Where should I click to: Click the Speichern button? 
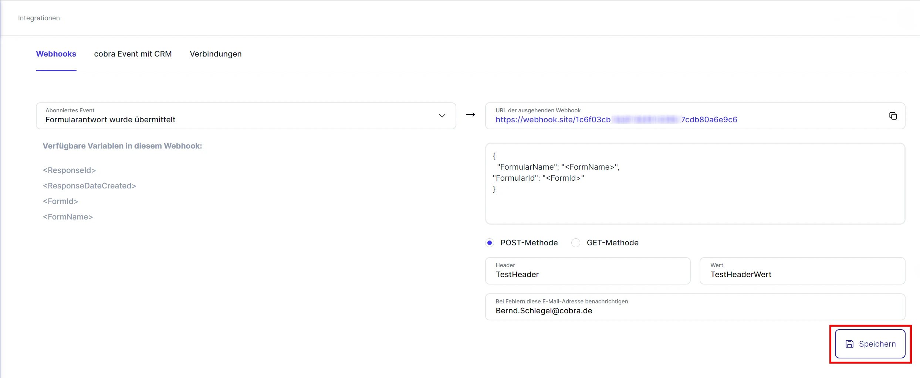870,344
